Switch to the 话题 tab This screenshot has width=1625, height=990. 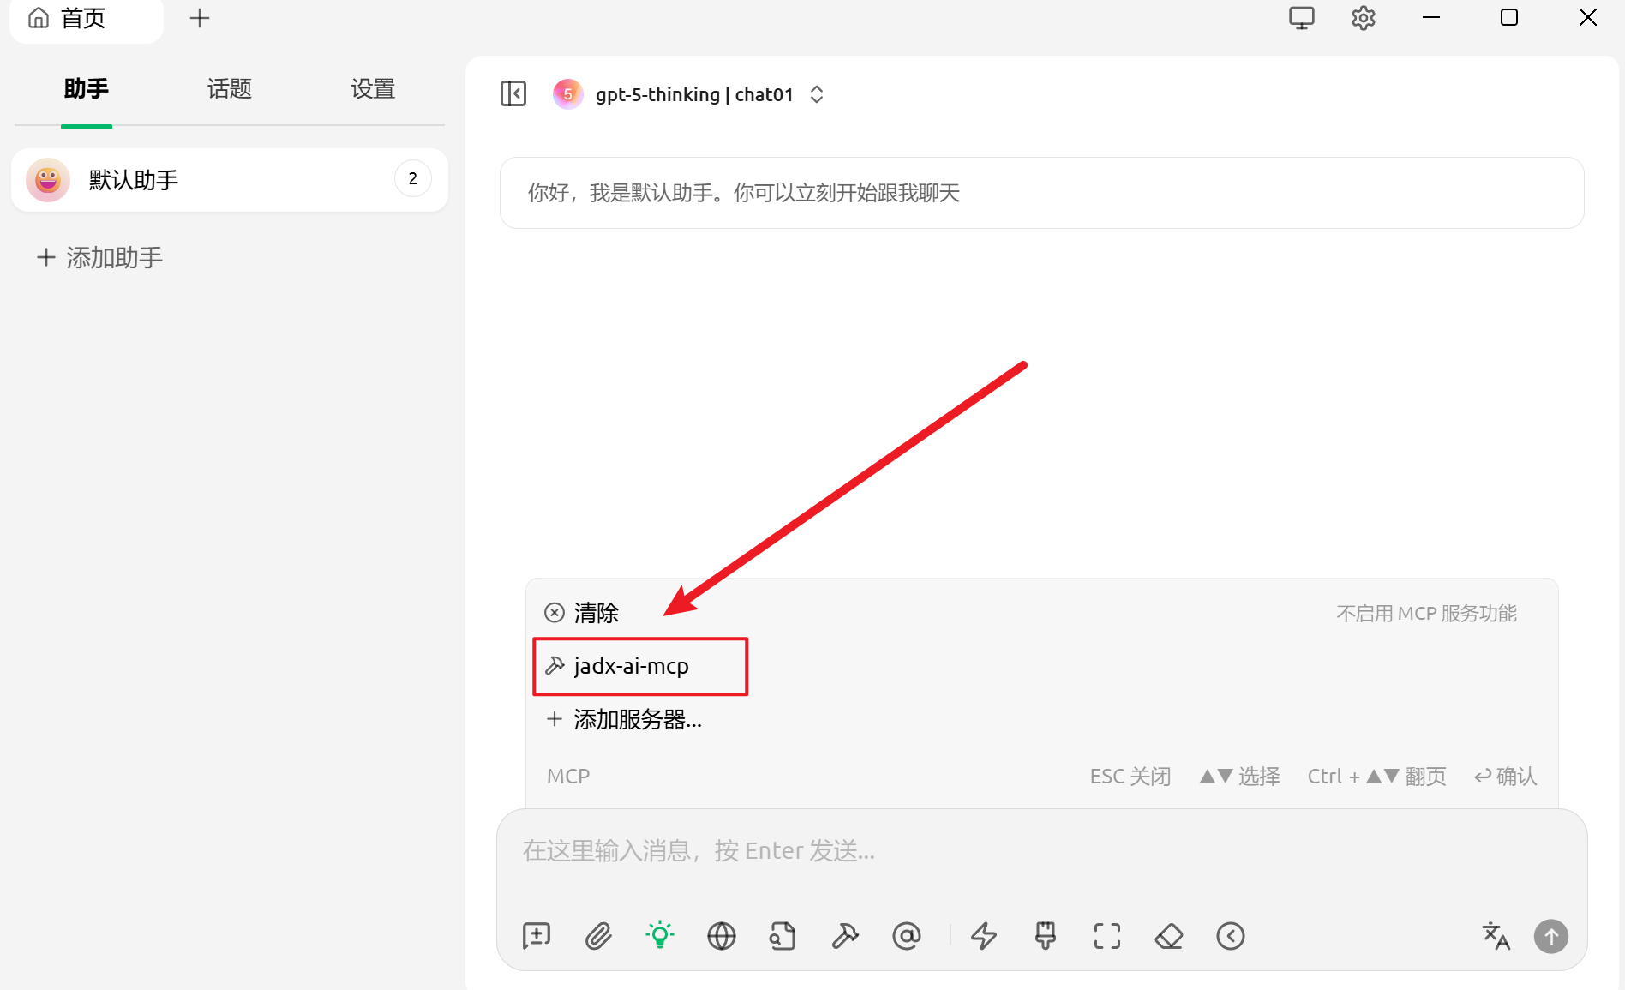click(x=229, y=89)
